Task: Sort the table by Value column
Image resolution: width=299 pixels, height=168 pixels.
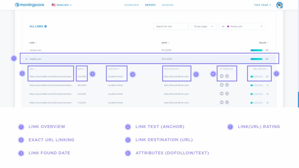Action: (x=264, y=43)
